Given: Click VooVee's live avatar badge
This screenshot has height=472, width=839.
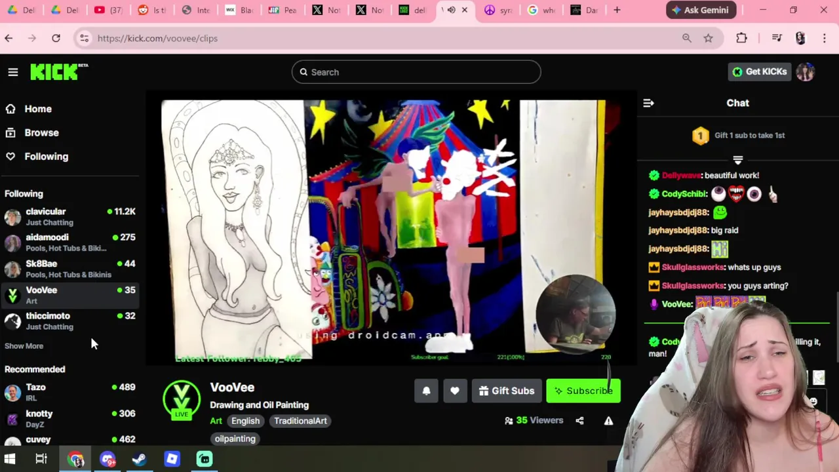Looking at the screenshot, I should (182, 400).
